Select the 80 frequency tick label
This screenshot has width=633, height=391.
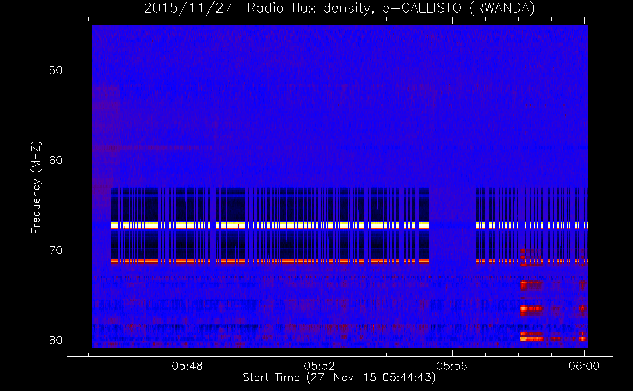pos(56,340)
